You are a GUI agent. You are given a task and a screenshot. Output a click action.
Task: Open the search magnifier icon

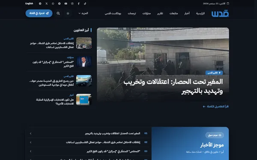(x=58, y=13)
